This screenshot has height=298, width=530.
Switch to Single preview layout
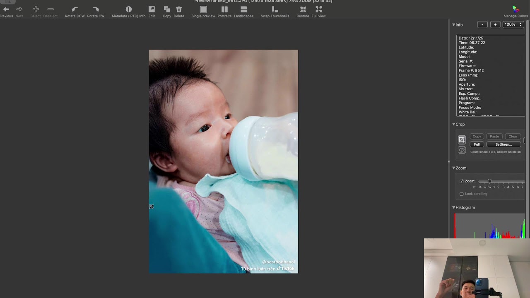pyautogui.click(x=203, y=9)
